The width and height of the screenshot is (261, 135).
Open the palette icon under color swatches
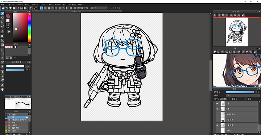[9, 31]
